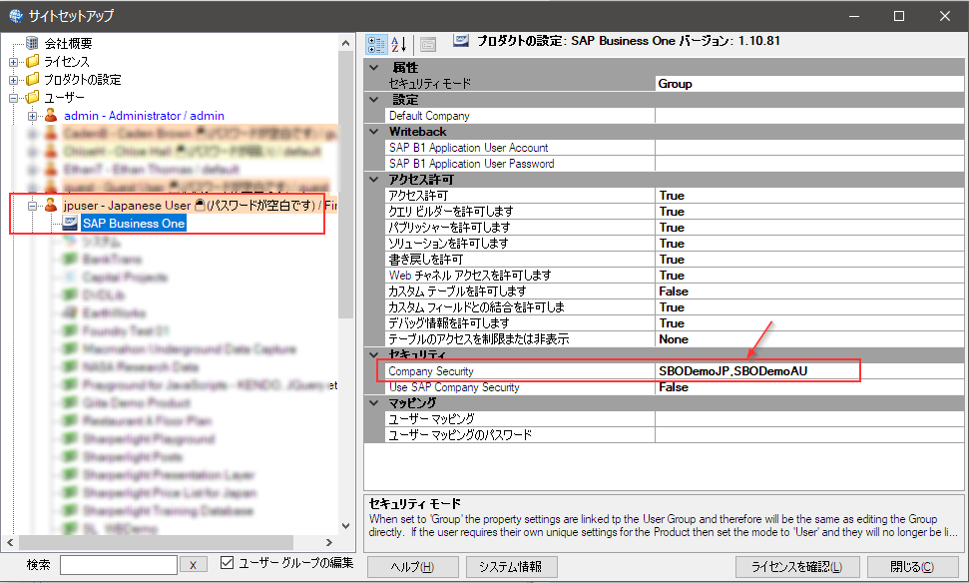Viewport: 969px width, 583px height.
Task: Click カスタム フィールドとの結合 True value
Action: pos(809,307)
